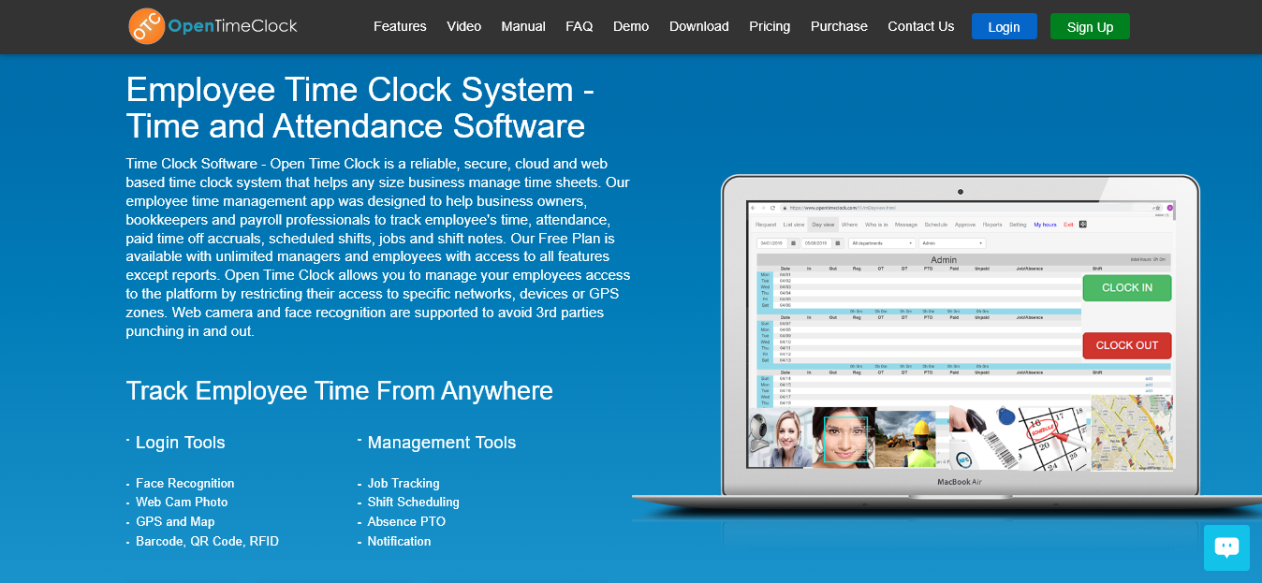This screenshot has height=583, width=1262.
Task: Click the bookmark star icon in the address bar
Action: [1158, 208]
